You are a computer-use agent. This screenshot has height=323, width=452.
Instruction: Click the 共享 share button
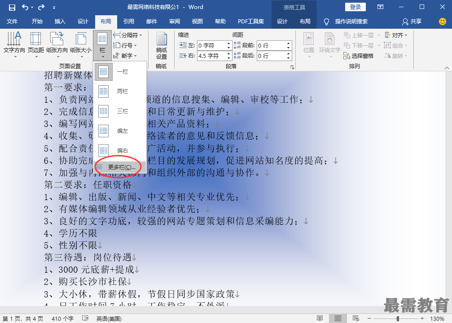[412, 22]
